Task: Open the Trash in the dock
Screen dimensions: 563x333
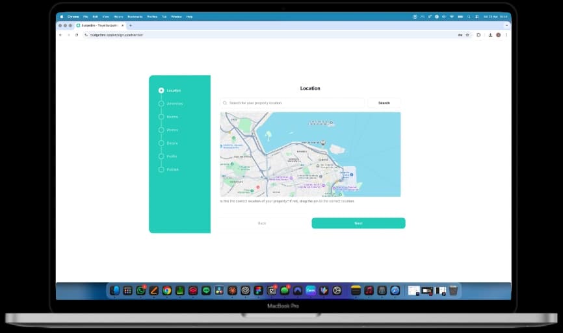Action: [x=453, y=291]
